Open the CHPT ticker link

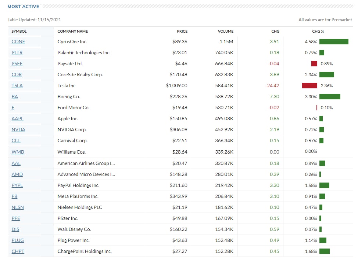pyautogui.click(x=18, y=251)
